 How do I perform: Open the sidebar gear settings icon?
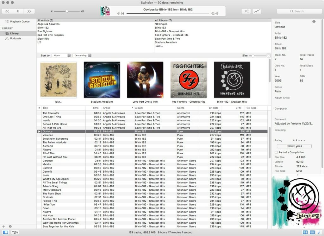10,226
